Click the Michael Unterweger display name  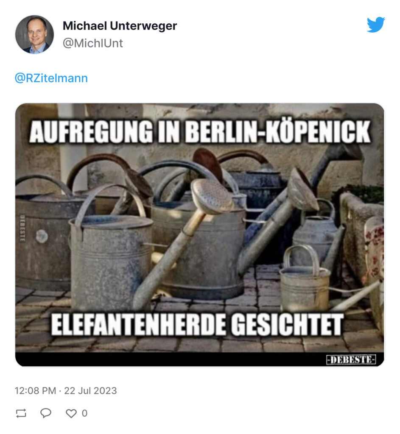click(x=120, y=26)
